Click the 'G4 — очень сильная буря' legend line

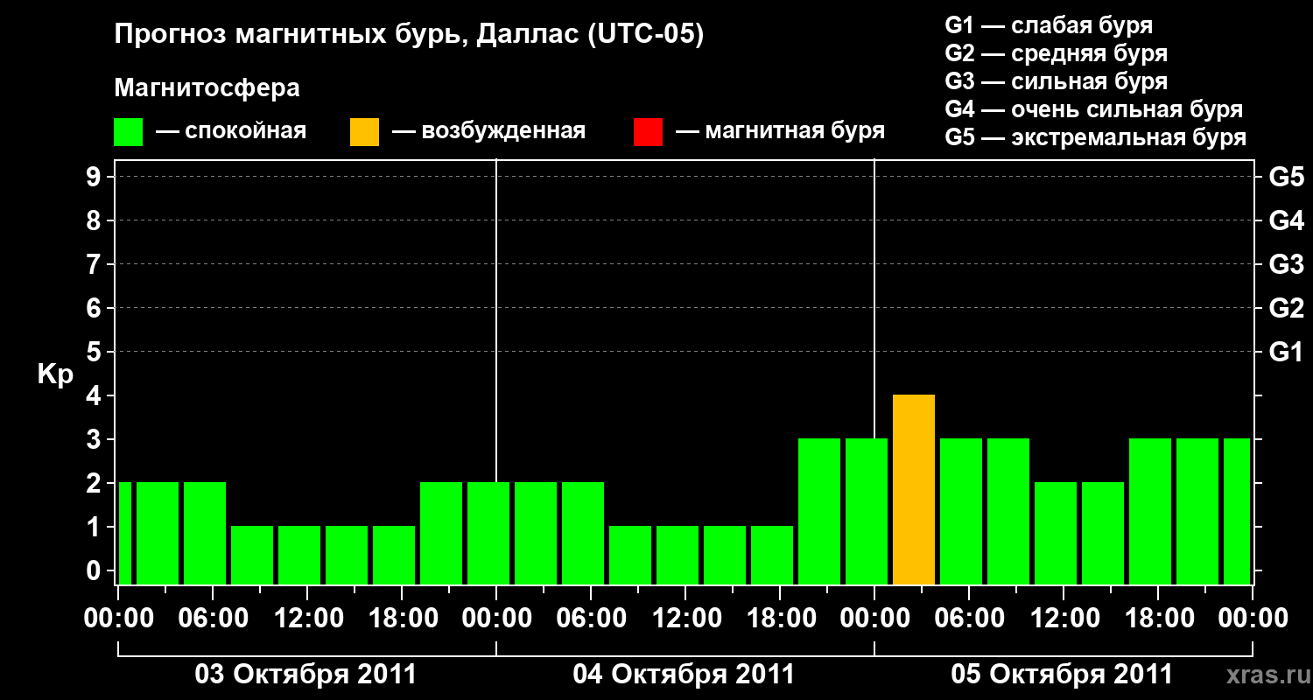1094,109
